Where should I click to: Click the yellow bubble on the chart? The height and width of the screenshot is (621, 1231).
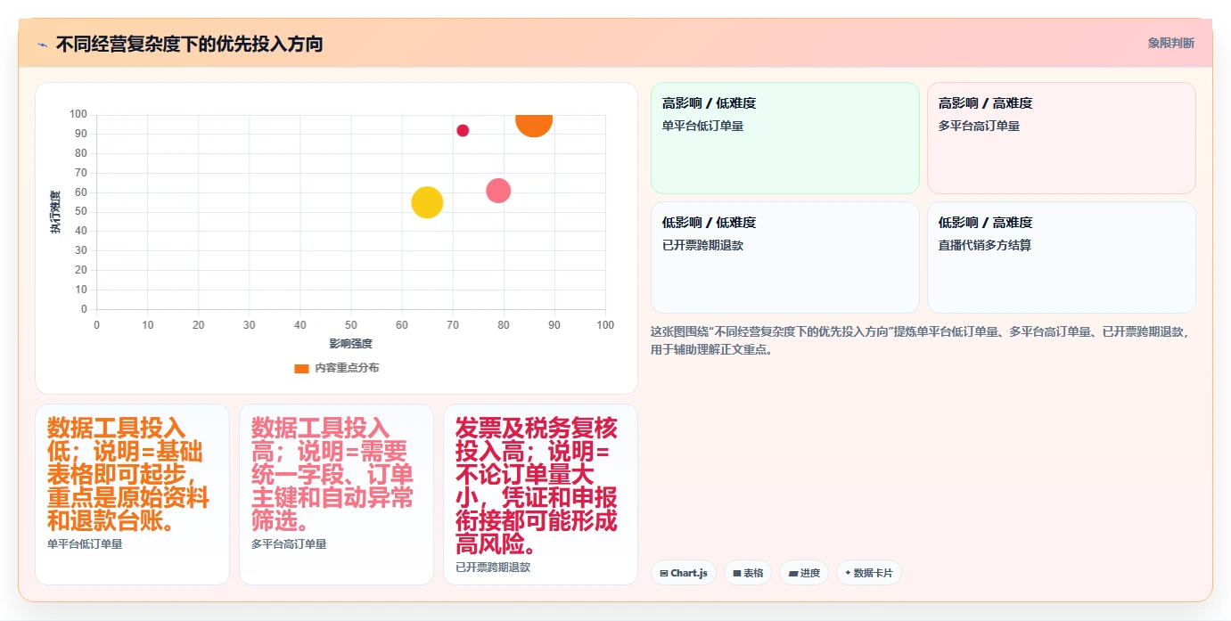[x=427, y=202]
